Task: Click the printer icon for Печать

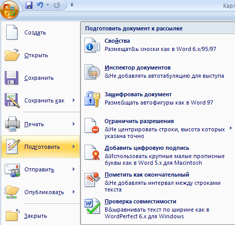Action: pyautogui.click(x=12, y=124)
